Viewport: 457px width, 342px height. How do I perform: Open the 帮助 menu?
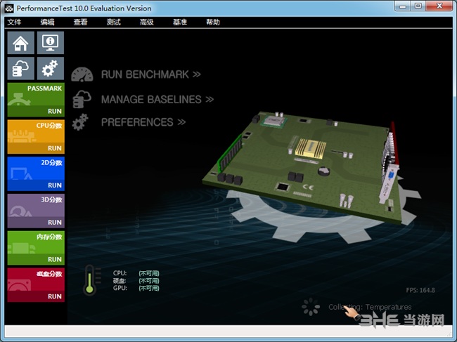(213, 22)
